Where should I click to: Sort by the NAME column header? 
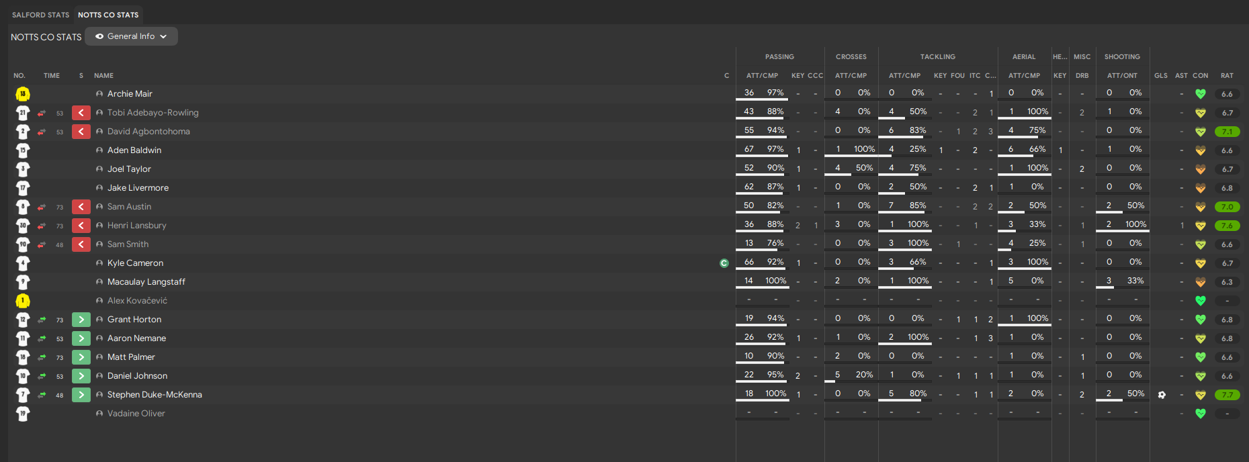(103, 76)
